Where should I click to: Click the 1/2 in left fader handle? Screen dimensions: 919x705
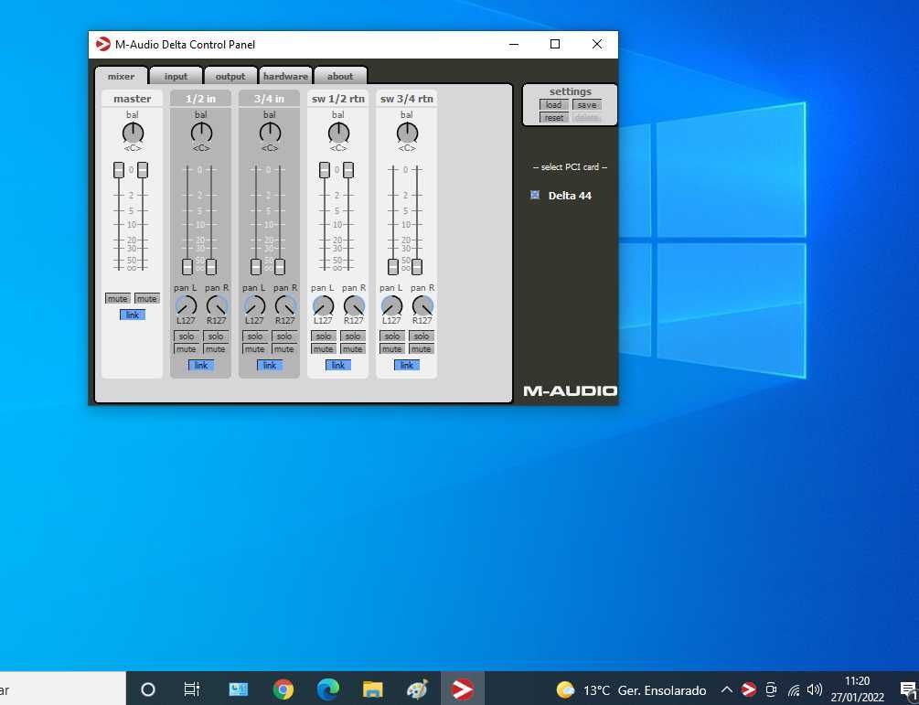click(187, 267)
